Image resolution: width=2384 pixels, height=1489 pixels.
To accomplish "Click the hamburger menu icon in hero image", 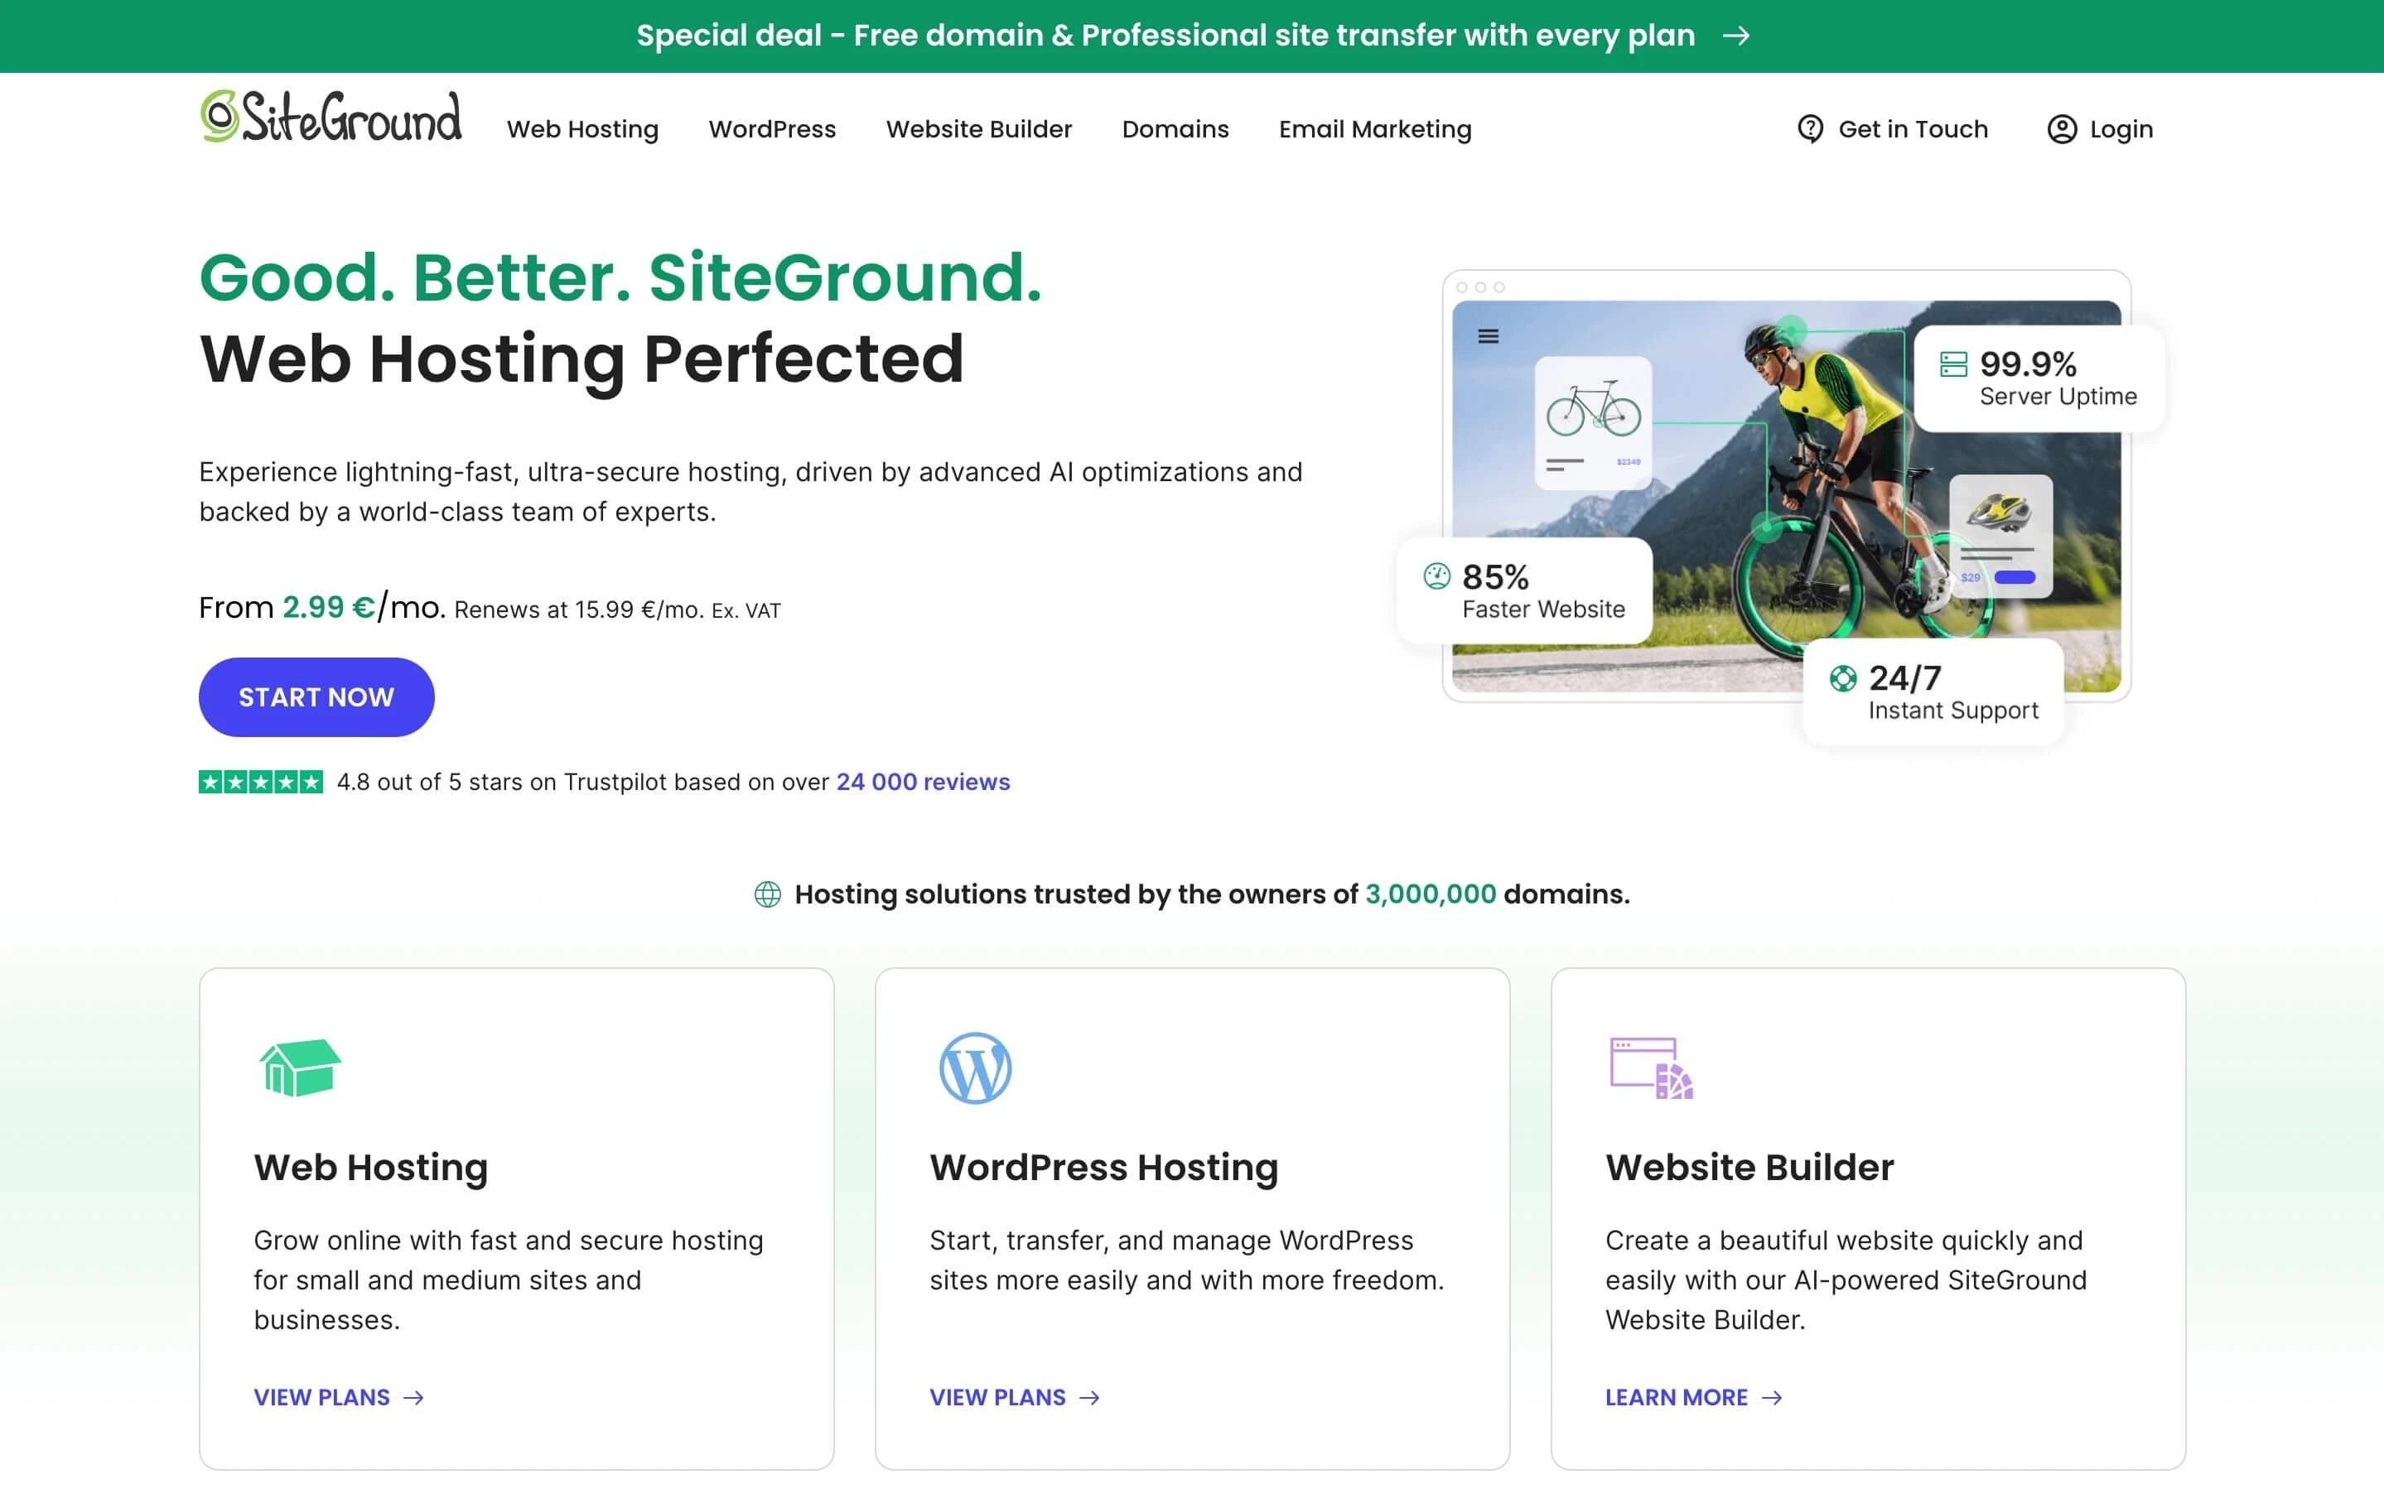I will [1487, 336].
